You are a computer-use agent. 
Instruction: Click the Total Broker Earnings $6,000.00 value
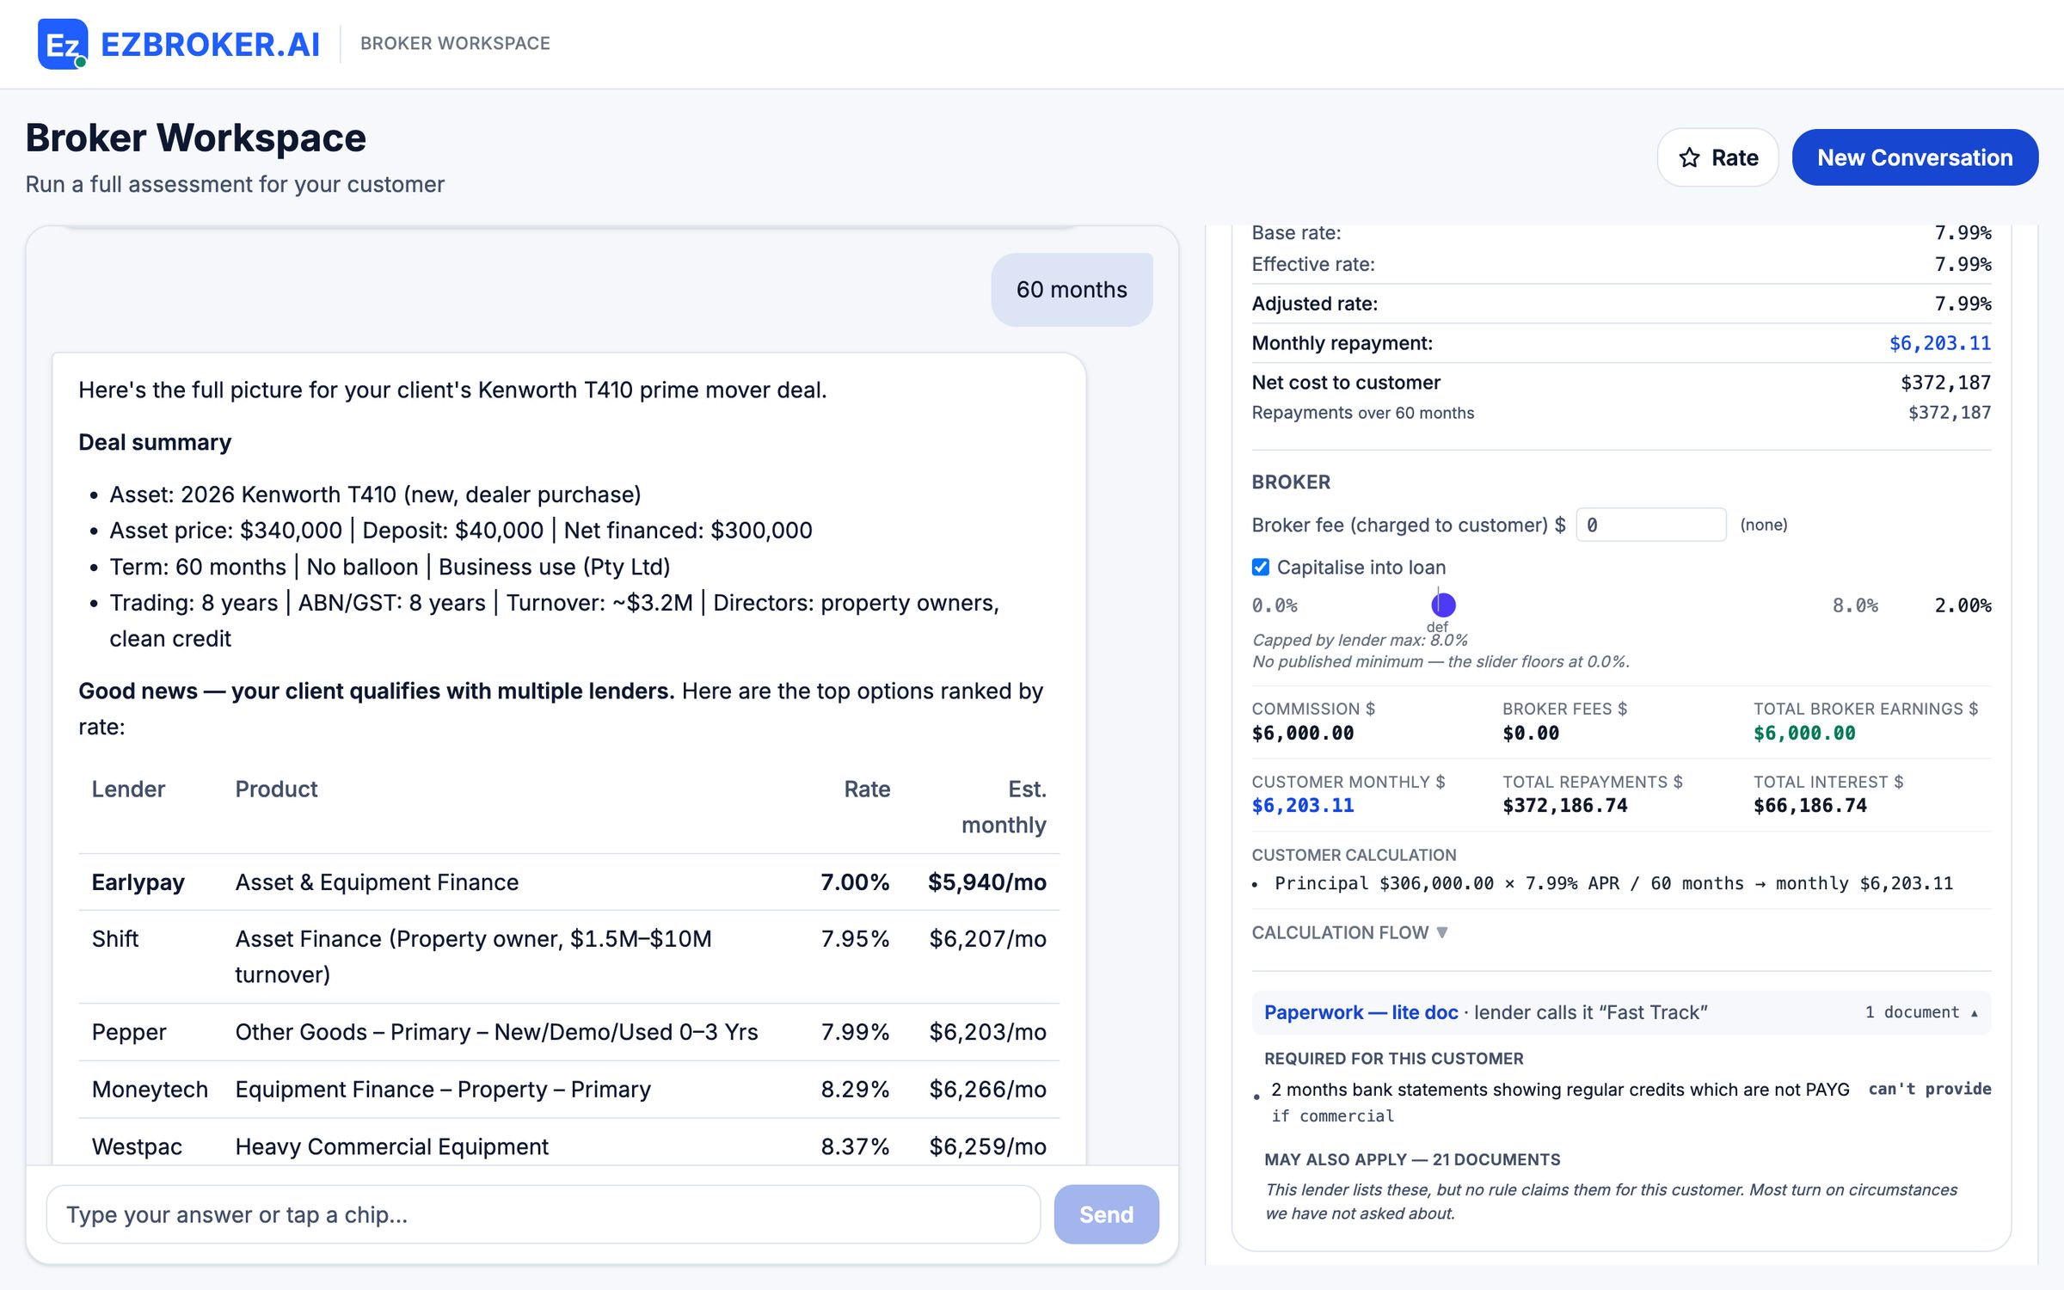pos(1804,734)
